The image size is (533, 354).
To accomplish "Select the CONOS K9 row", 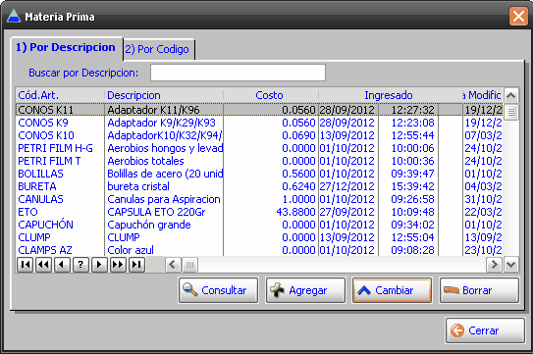I will (x=259, y=123).
